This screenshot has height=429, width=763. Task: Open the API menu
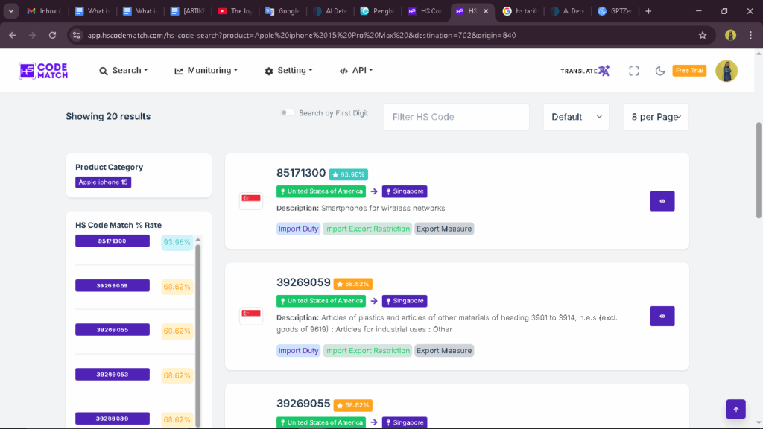(356, 71)
